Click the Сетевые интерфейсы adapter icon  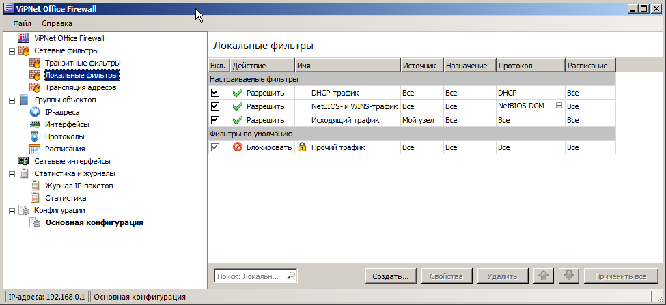pyautogui.click(x=24, y=161)
